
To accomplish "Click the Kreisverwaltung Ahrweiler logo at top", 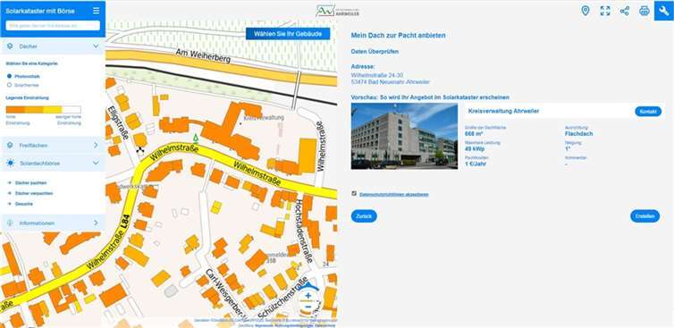I will click(337, 11).
